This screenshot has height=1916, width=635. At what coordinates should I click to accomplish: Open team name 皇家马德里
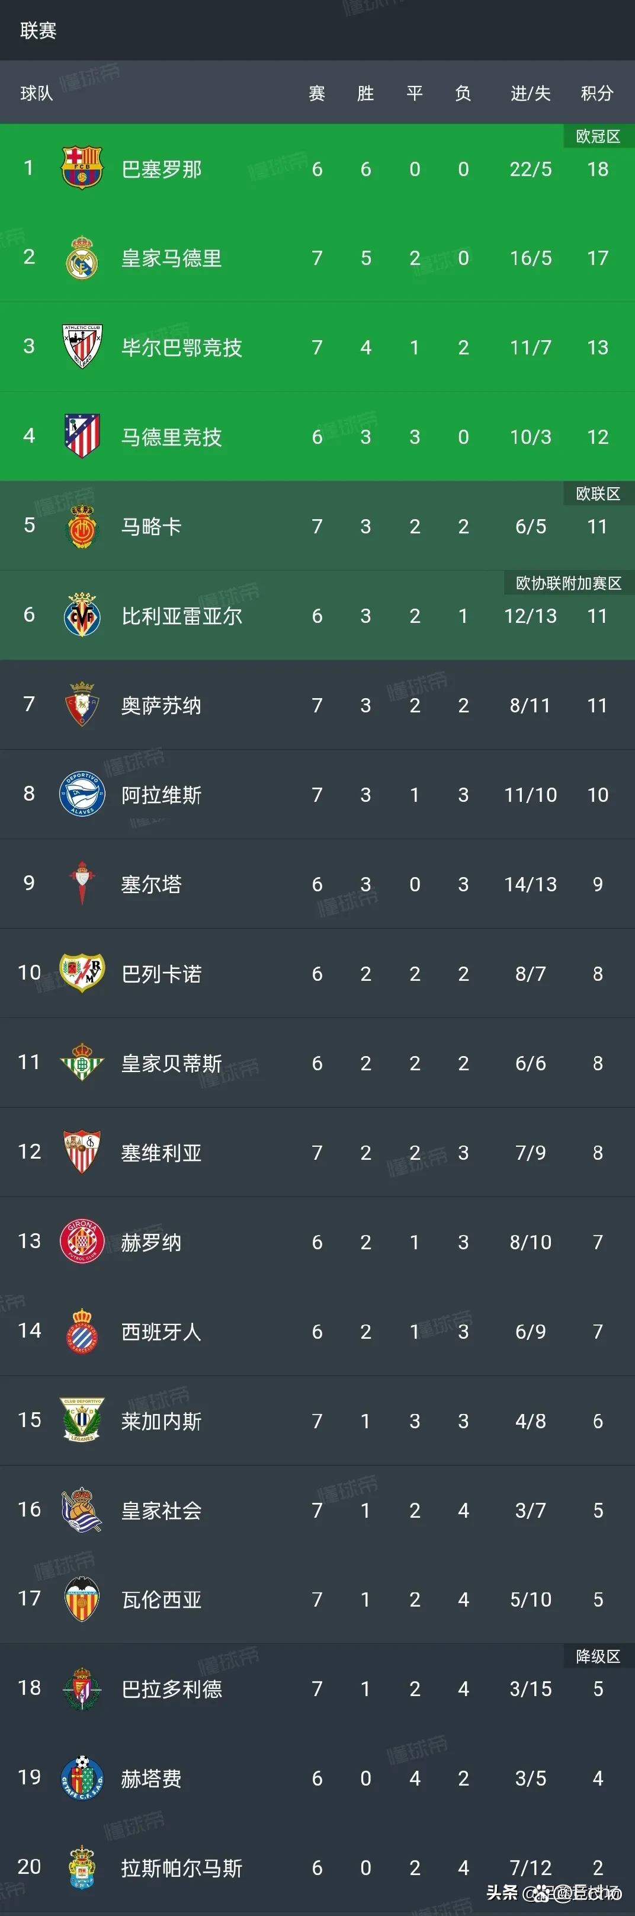[x=171, y=259]
